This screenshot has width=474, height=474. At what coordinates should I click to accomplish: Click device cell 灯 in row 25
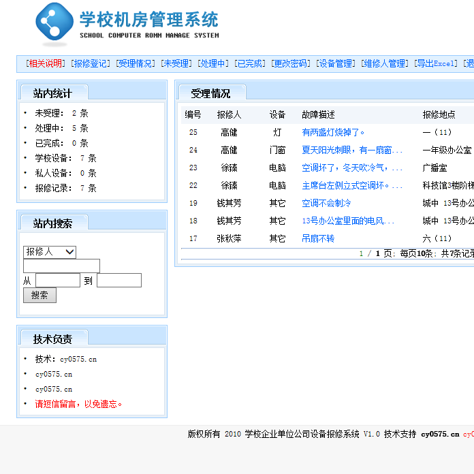[x=277, y=132]
